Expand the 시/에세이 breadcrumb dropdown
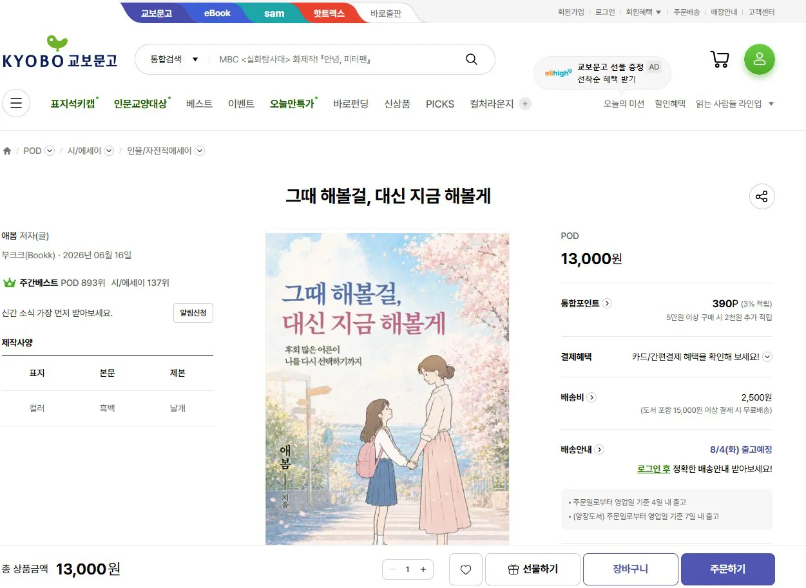 pyautogui.click(x=109, y=151)
